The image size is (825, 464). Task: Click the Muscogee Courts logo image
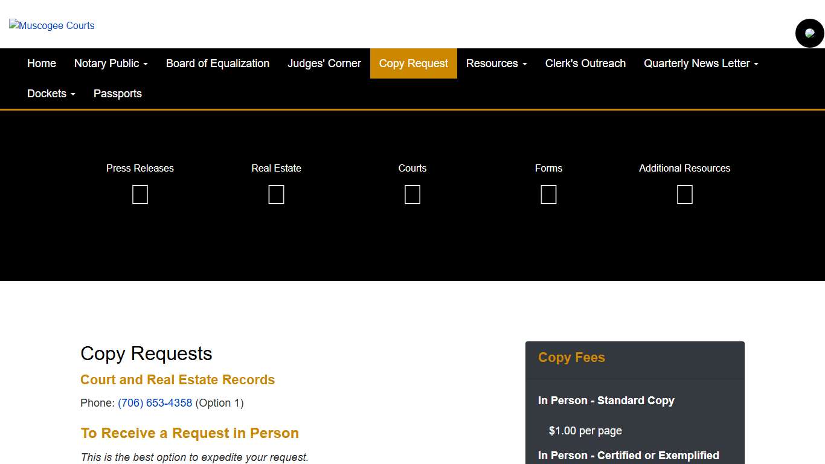click(52, 25)
